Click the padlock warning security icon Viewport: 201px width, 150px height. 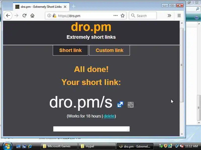tap(54, 15)
